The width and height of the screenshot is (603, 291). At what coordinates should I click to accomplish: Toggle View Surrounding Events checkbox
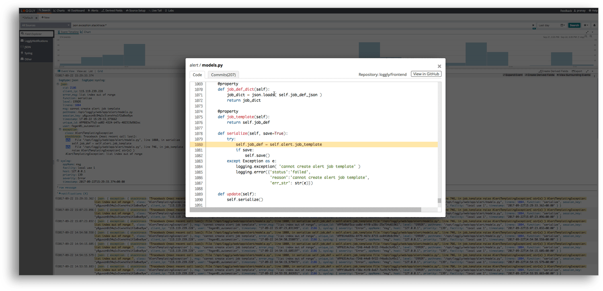558,75
